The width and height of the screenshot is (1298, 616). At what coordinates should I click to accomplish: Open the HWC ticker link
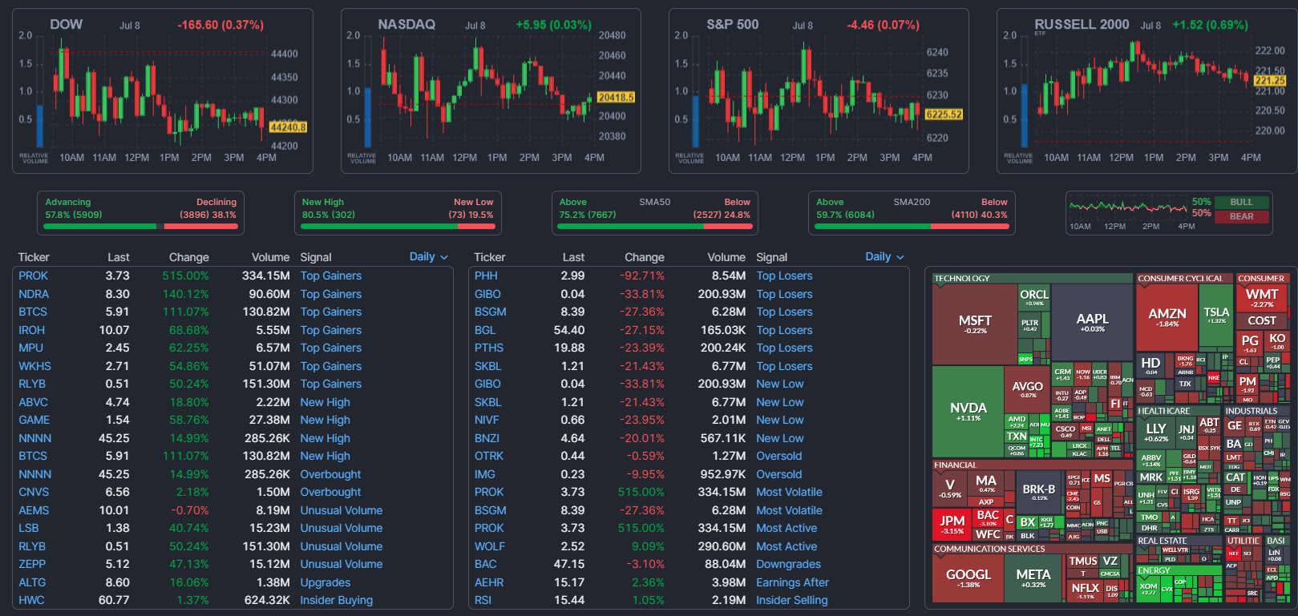pyautogui.click(x=31, y=600)
